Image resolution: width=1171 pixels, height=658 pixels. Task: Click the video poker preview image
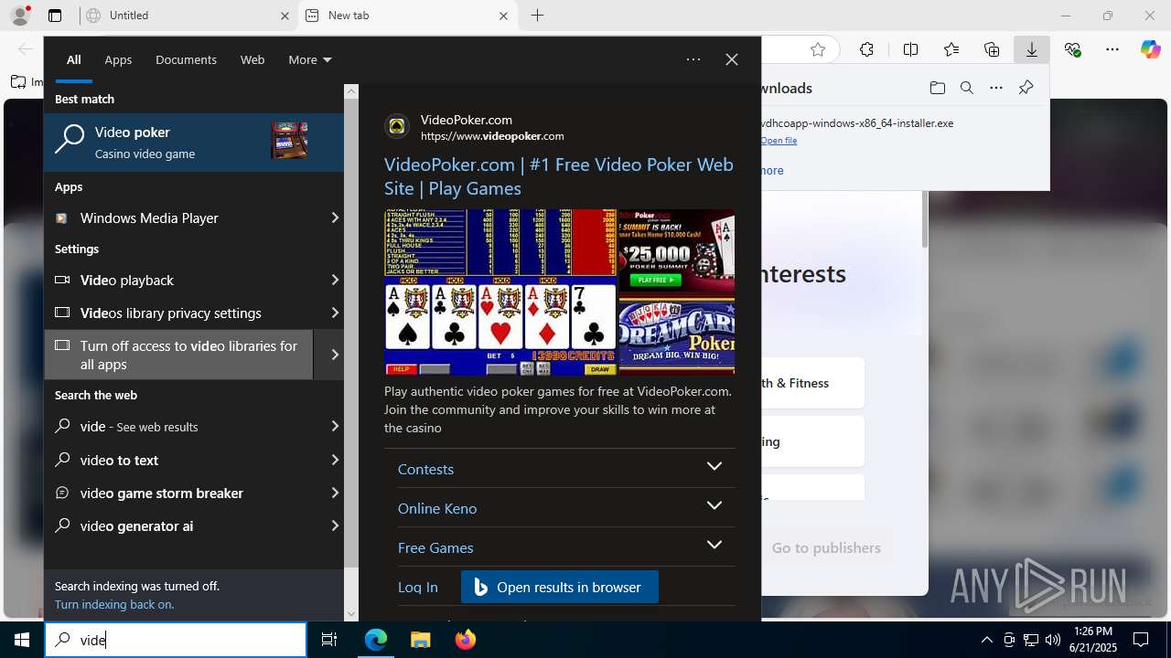pos(500,292)
